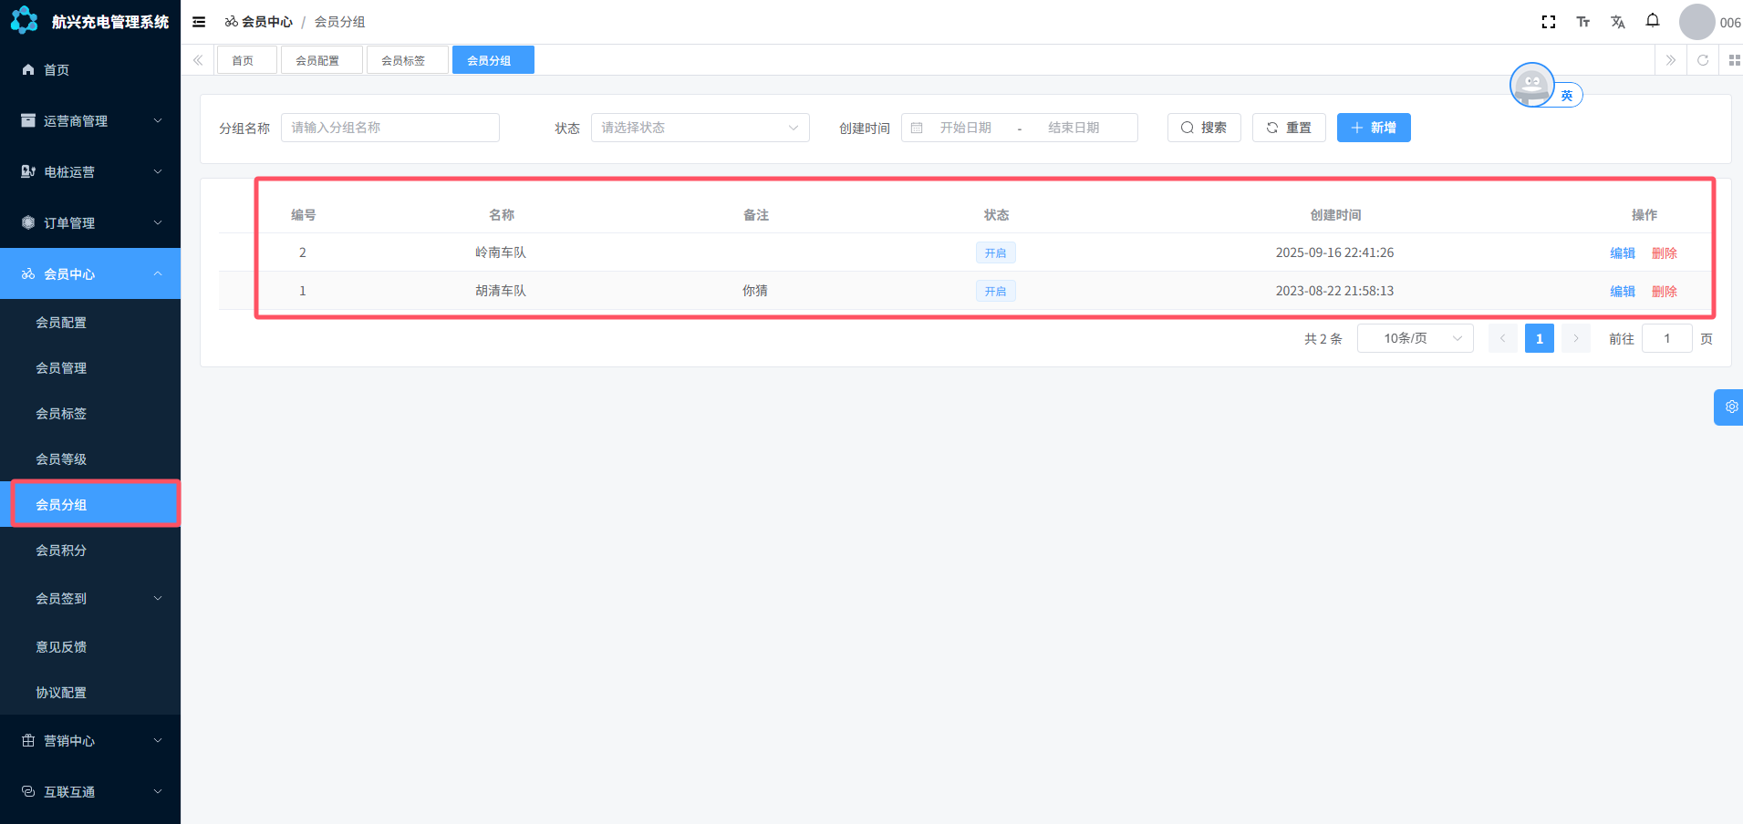Toggle the sidebar hamburger menu icon
This screenshot has height=824, width=1743.
[x=199, y=22]
